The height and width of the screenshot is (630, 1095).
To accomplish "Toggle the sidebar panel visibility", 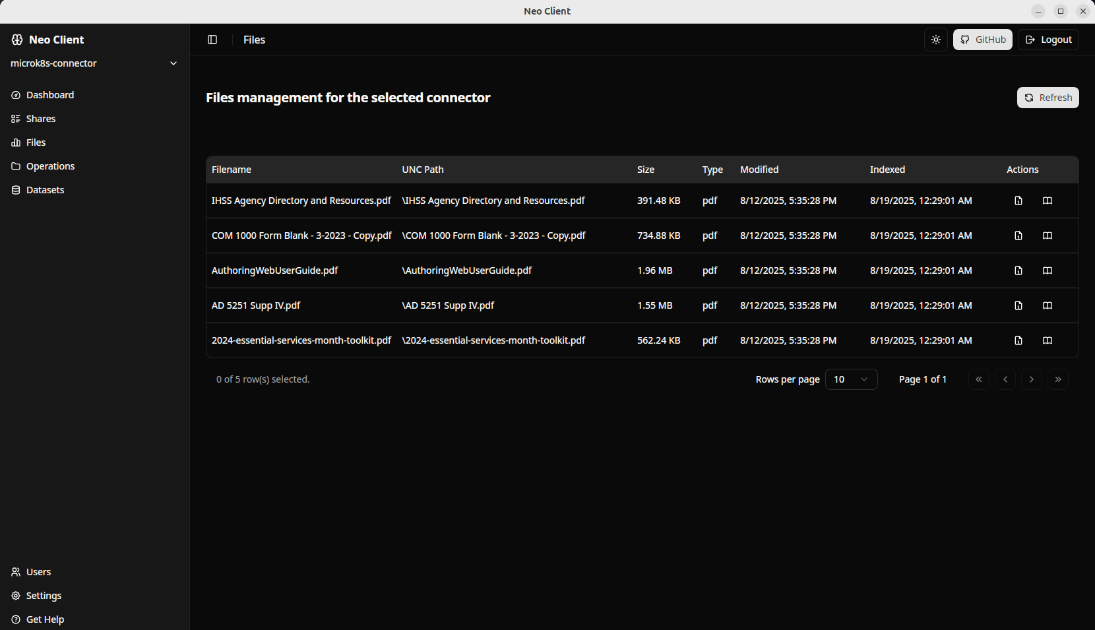I will pos(212,40).
